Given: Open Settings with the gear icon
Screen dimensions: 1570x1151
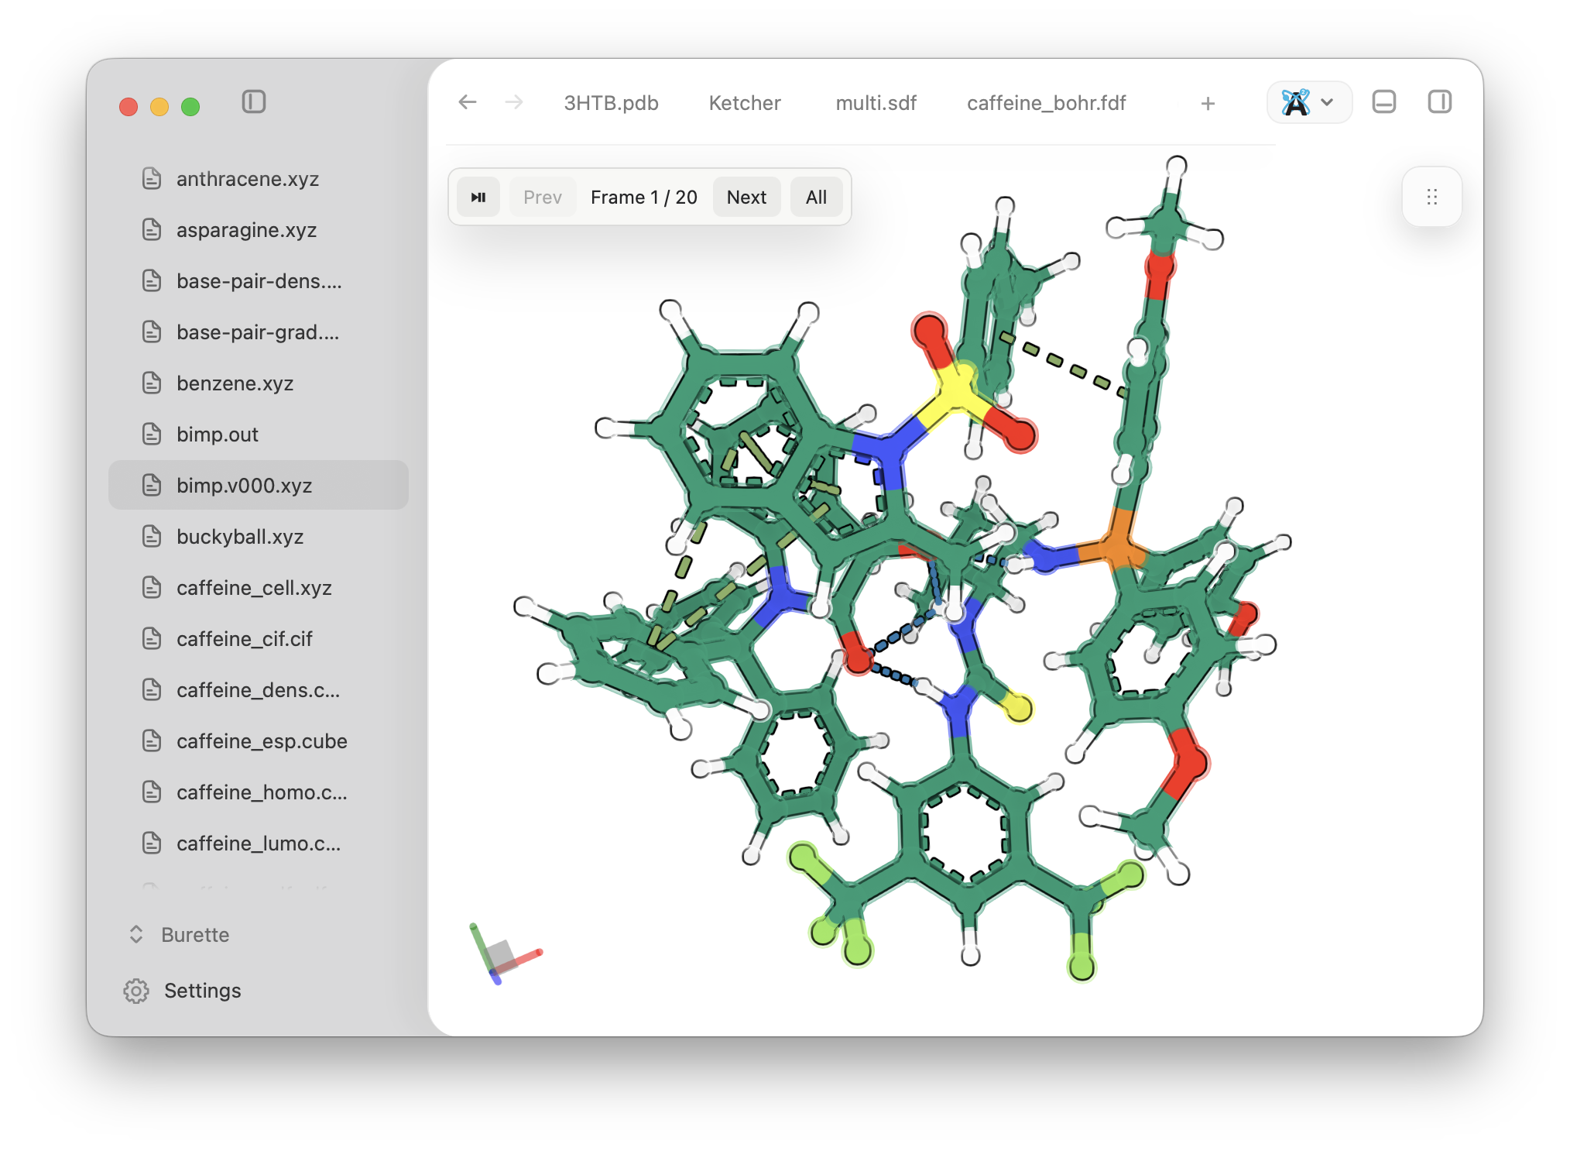Looking at the screenshot, I should 136,991.
